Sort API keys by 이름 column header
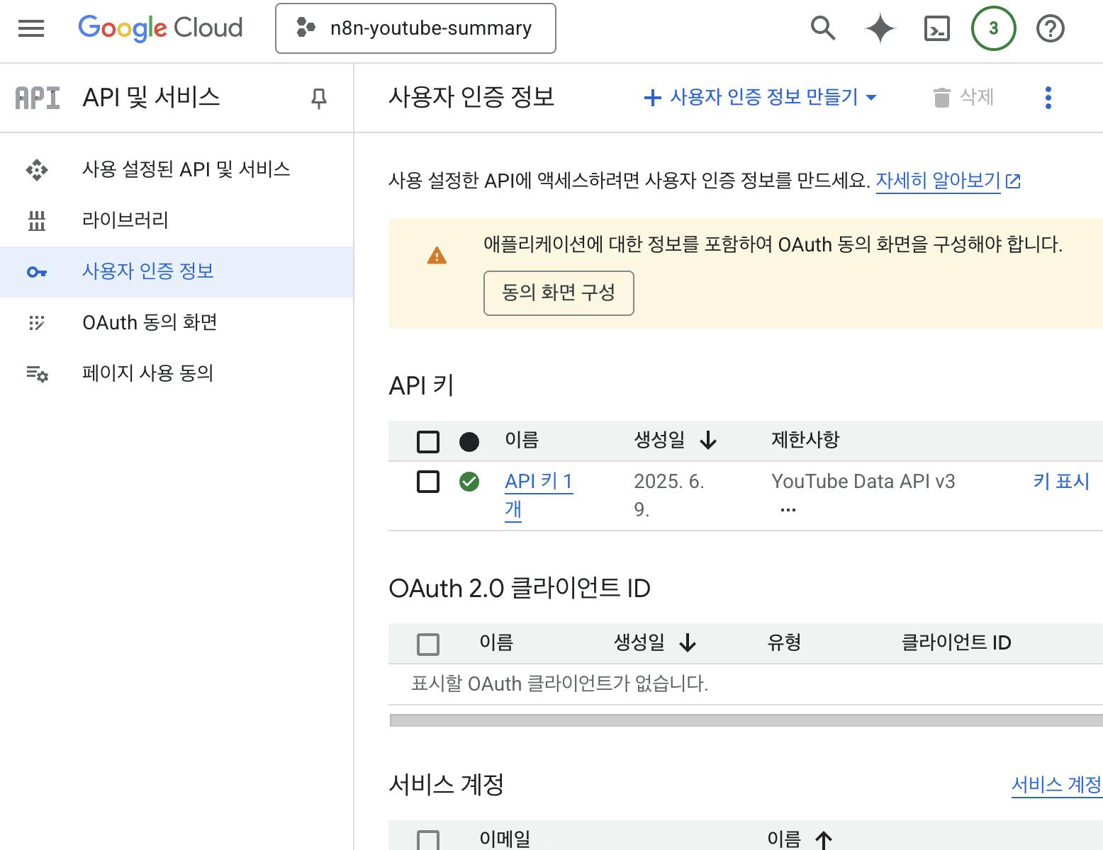 (522, 441)
